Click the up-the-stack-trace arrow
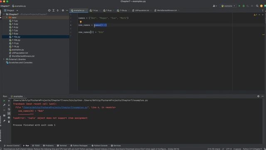The image size is (266, 150). 9,101
